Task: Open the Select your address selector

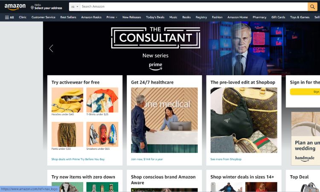Action: [x=47, y=7]
